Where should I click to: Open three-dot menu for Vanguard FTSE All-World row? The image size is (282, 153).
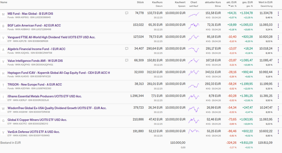pyautogui.click(x=278, y=38)
